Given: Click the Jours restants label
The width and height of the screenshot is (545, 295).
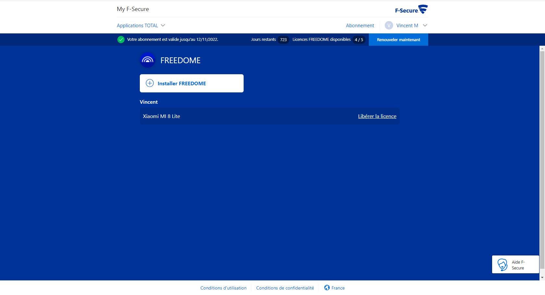Looking at the screenshot, I should coord(263,39).
